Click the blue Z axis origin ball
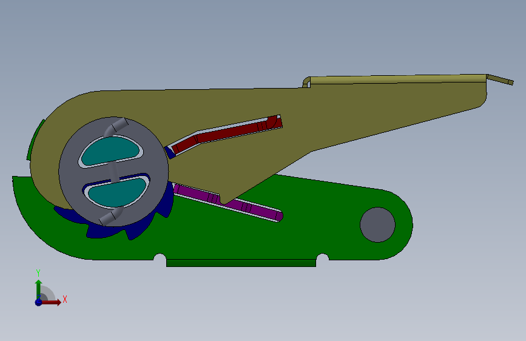The width and height of the screenshot is (526, 341). pos(38,302)
